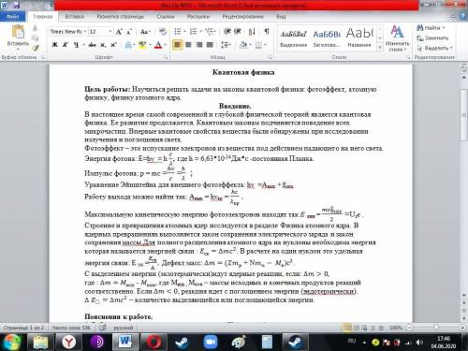The height and width of the screenshot is (351, 468).
Task: Click Заменить (Replace) button
Action: point(432,37)
